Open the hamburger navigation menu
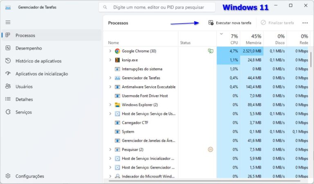 tap(8, 22)
